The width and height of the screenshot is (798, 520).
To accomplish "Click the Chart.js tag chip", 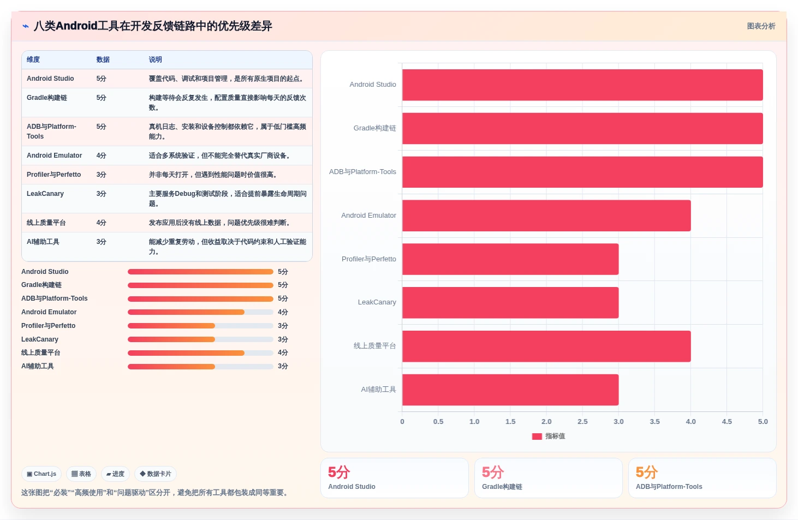I will (x=41, y=474).
